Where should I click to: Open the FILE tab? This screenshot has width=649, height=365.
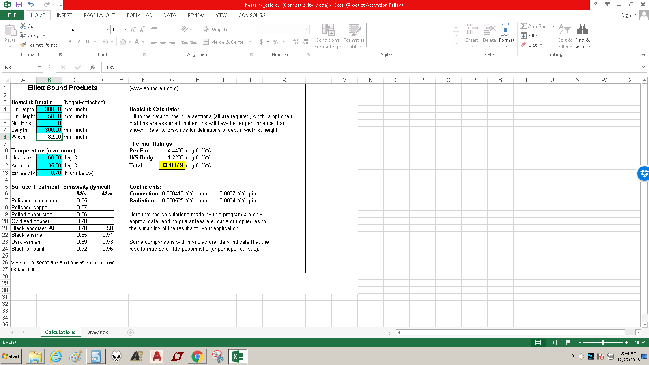(12, 15)
